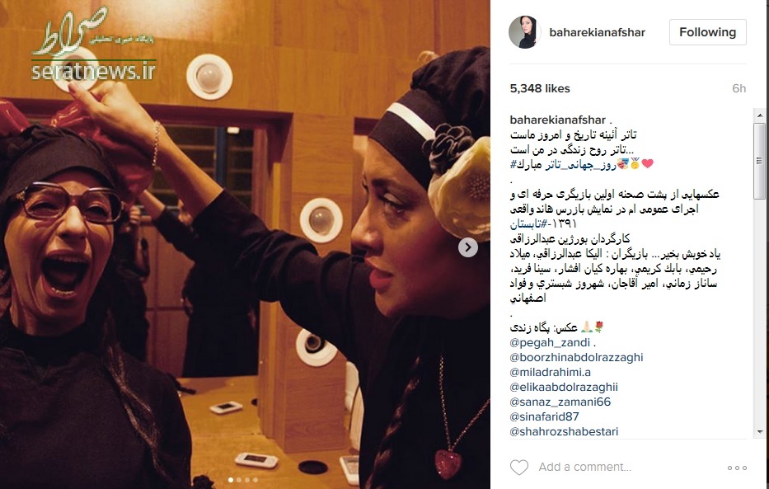Open the three-dots more options menu
Screen dimensions: 769x489
click(x=737, y=468)
